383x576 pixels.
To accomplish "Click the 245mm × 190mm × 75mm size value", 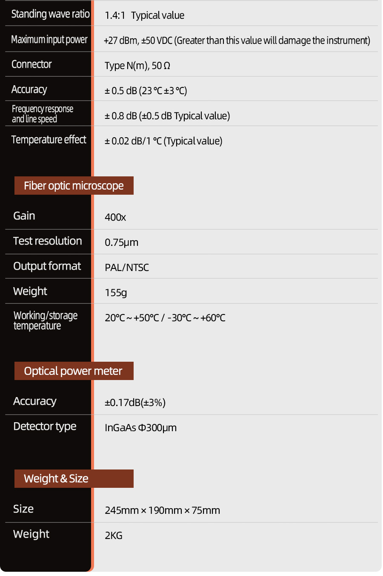I will [x=162, y=510].
